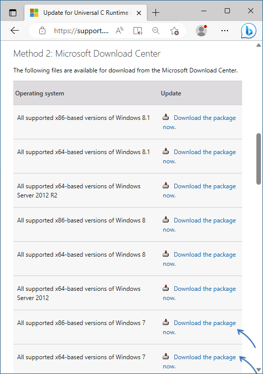Click the zoom out magnifier icon

156,31
